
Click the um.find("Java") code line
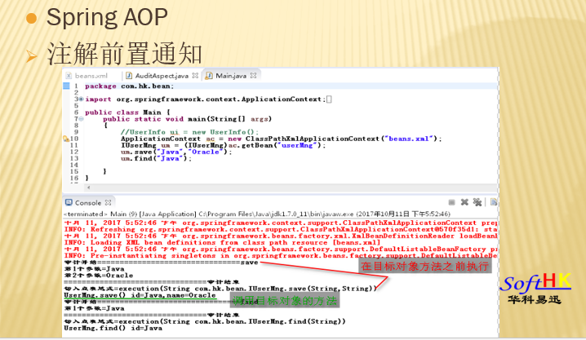point(156,159)
